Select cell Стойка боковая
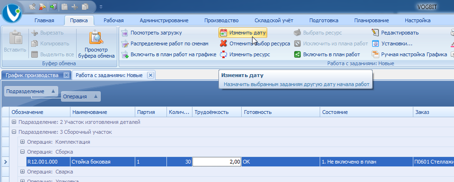 click(103, 162)
